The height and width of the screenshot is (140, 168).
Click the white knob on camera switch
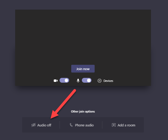(66, 80)
